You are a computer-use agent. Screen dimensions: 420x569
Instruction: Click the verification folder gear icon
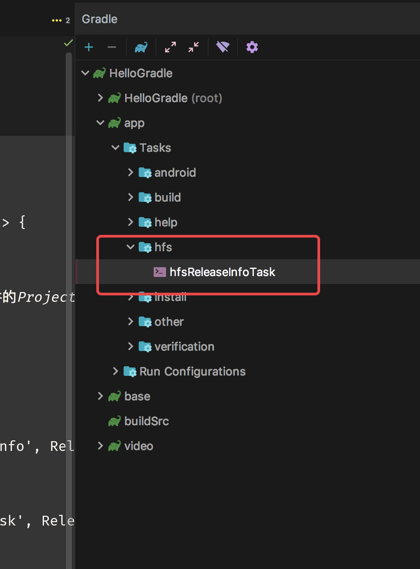click(x=145, y=347)
